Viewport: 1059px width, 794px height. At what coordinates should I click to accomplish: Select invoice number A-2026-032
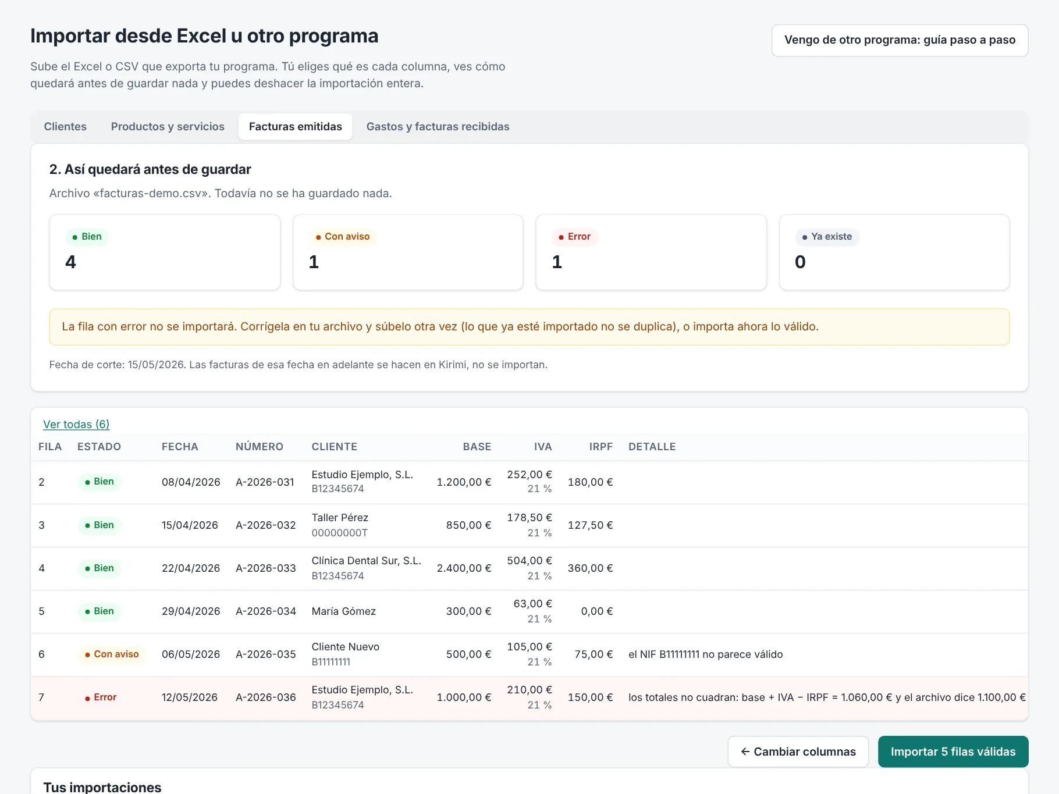tap(265, 525)
